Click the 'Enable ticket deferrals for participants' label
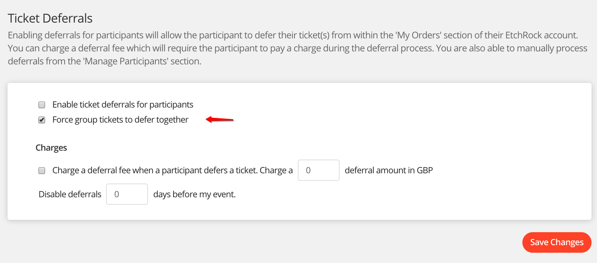 pos(123,104)
